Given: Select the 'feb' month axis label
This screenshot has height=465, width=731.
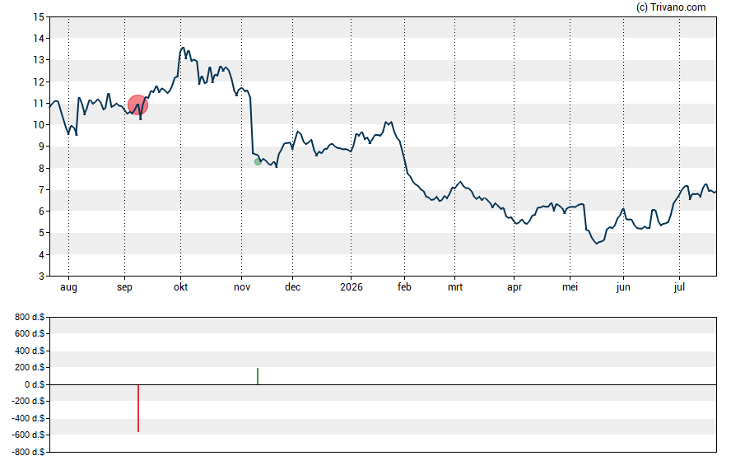Looking at the screenshot, I should (405, 287).
